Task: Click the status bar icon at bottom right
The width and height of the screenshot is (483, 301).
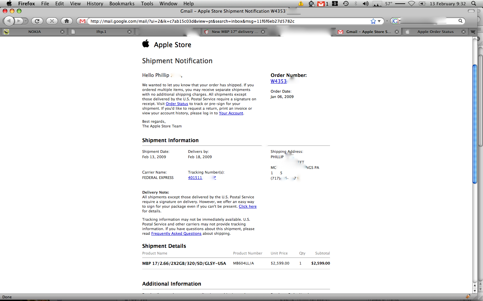Action: point(468,297)
